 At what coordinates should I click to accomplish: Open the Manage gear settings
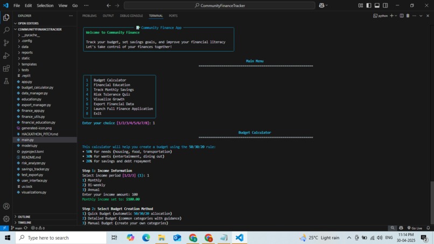[x=6, y=219]
